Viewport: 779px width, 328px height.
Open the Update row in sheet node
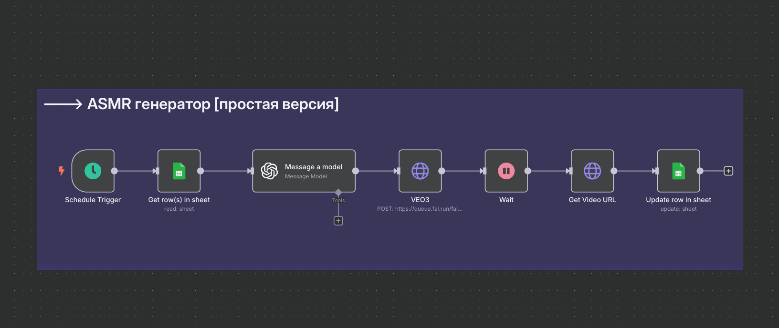pos(678,171)
